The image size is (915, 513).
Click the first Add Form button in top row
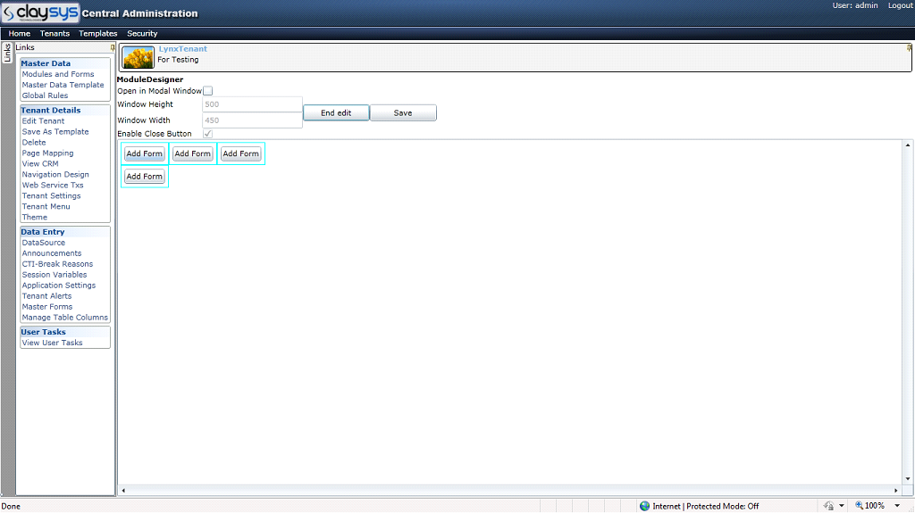[x=144, y=153]
